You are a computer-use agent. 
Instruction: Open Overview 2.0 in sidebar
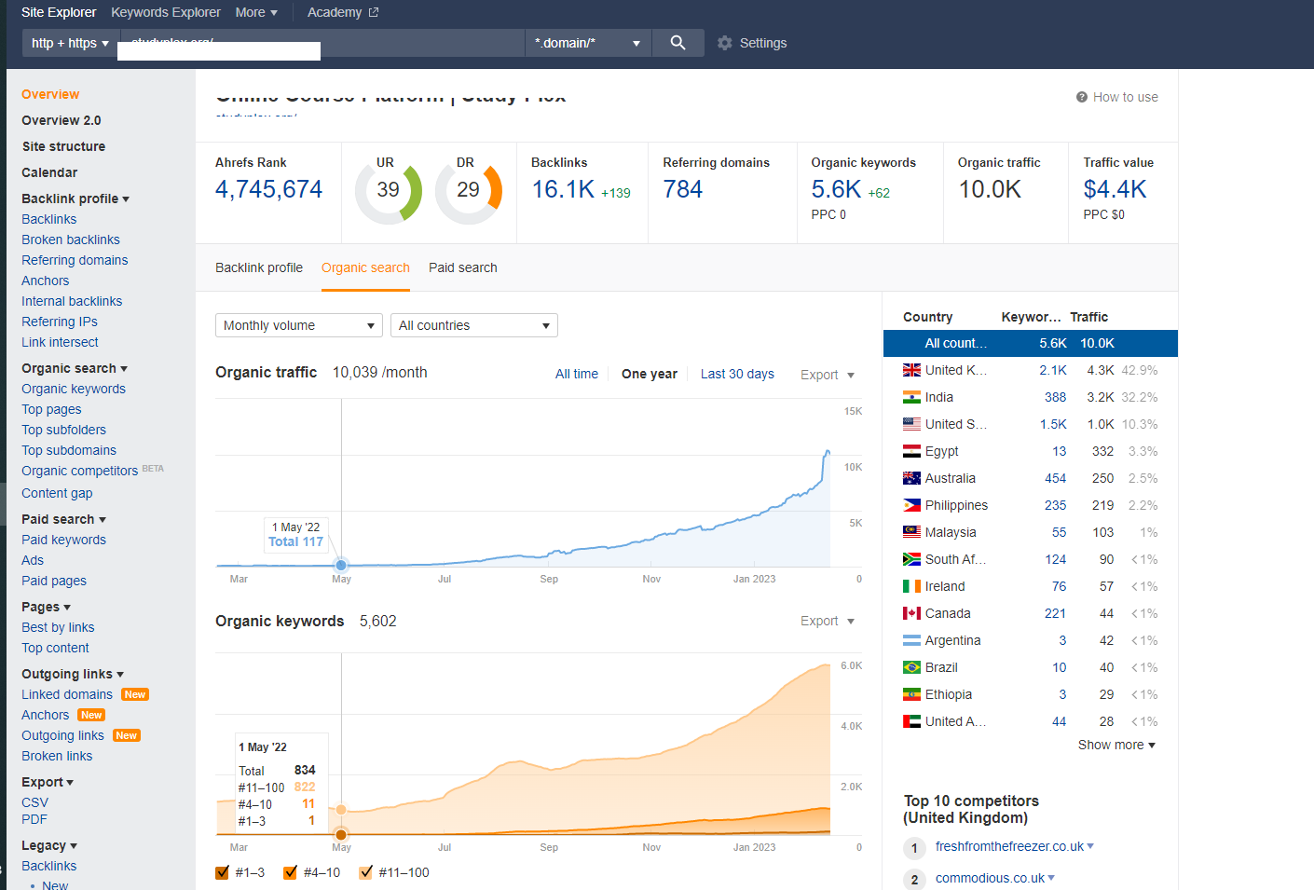[x=62, y=120]
